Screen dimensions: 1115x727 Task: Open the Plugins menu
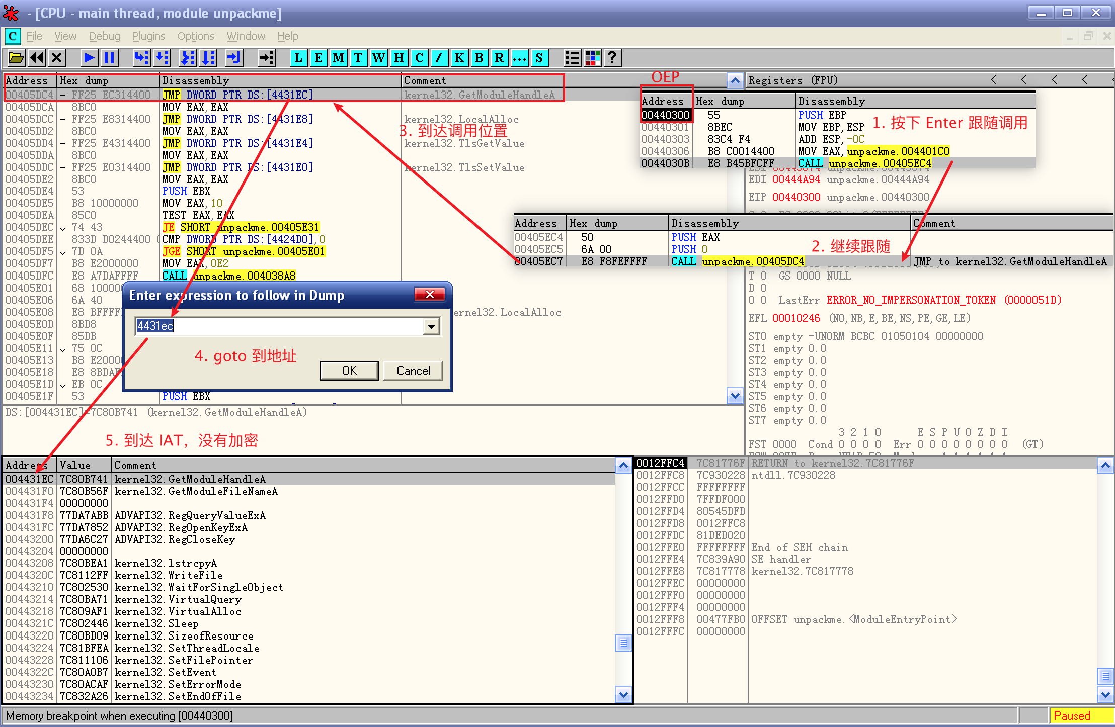148,37
